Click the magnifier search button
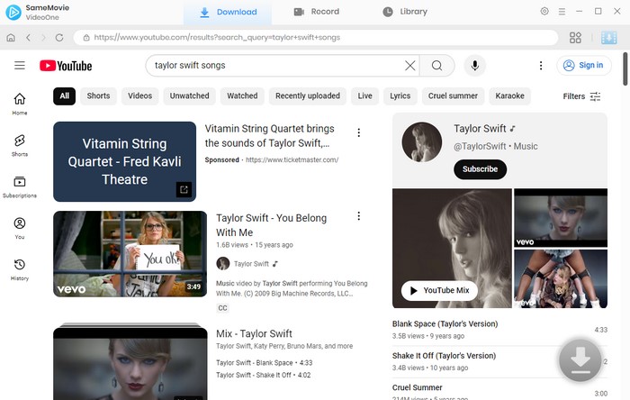 tap(436, 65)
